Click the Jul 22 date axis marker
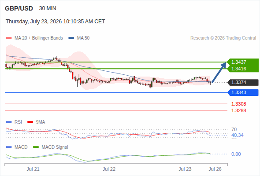Screen dimensions: 260x176 109,169
